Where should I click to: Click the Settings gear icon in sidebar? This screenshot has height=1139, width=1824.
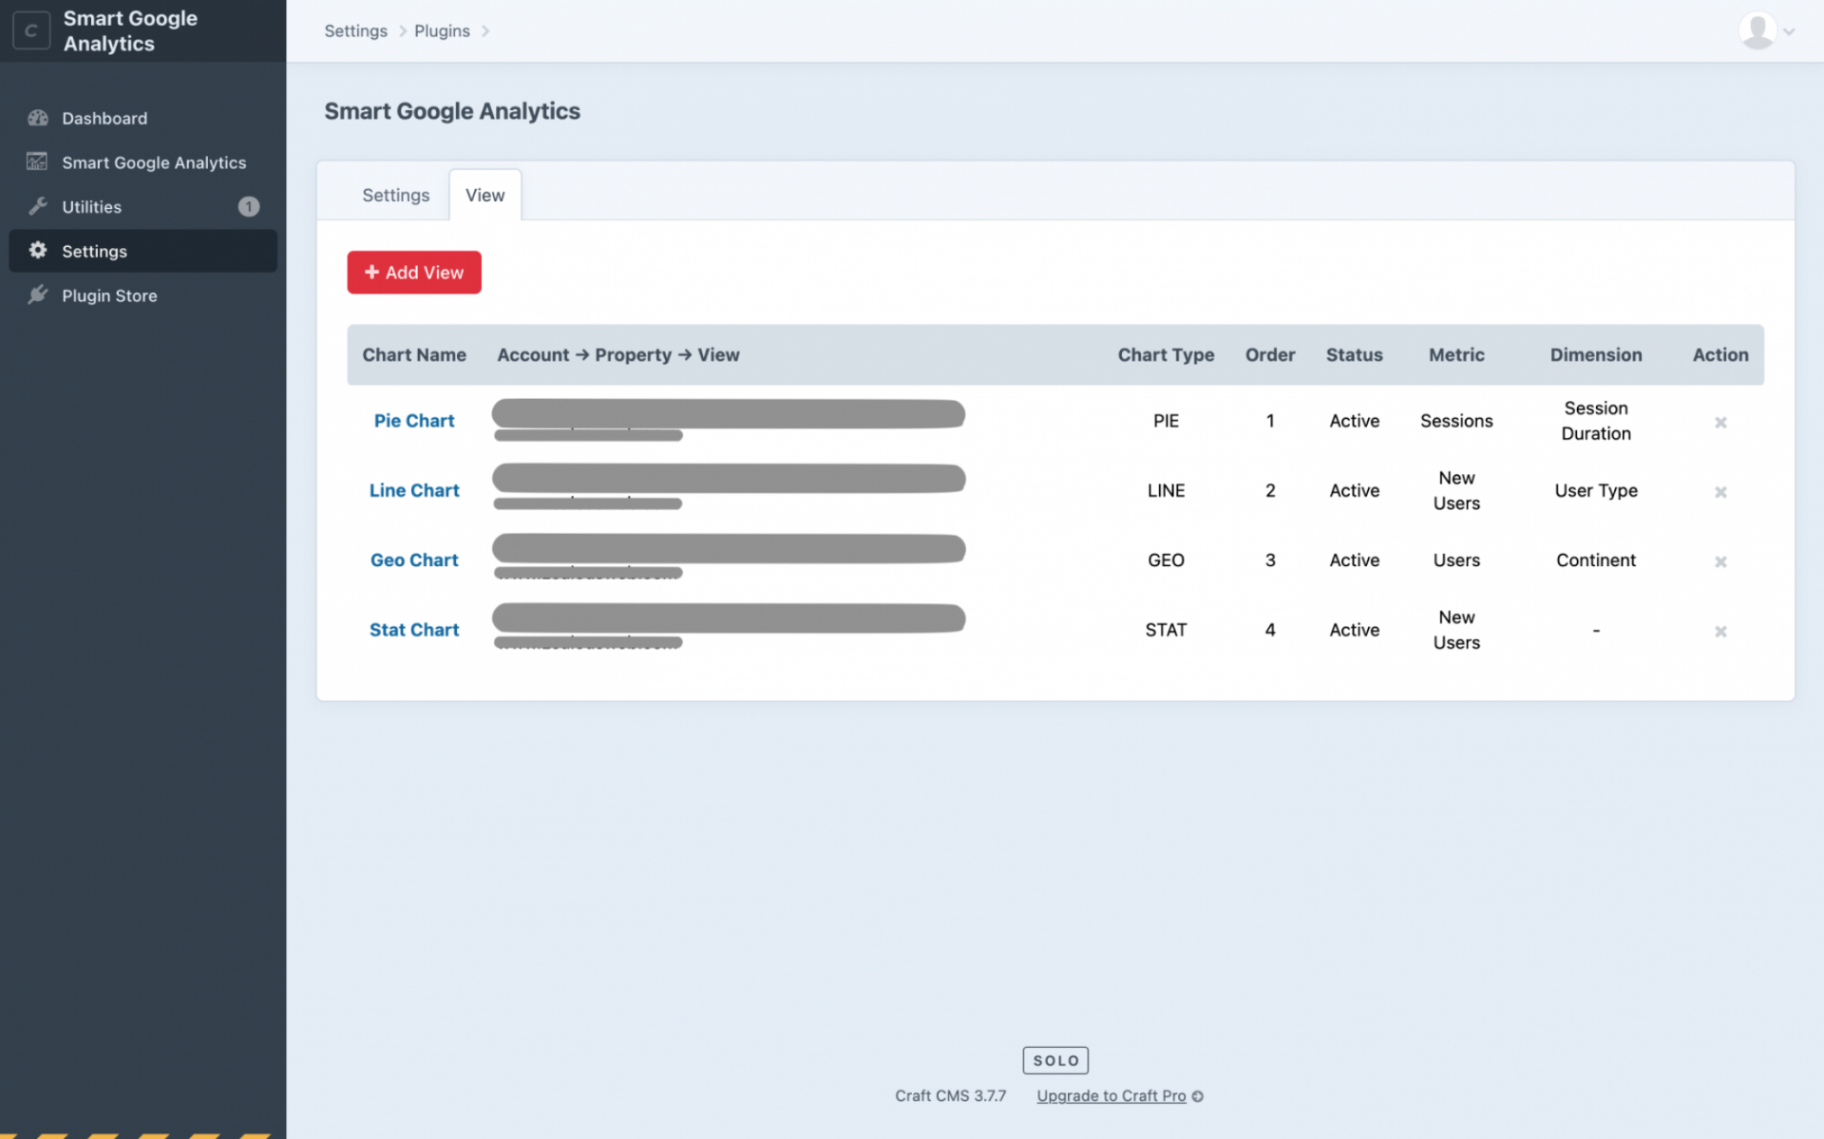pos(38,251)
